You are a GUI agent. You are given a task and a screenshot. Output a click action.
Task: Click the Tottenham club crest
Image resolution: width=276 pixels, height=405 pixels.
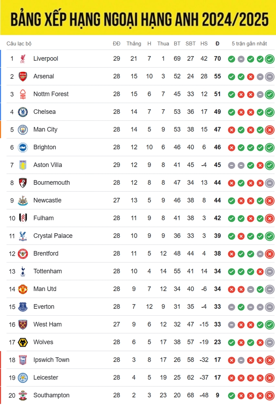23,271
